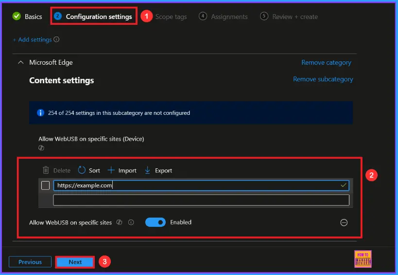Click Remove subcategory link
Viewport: 398px width, 275px height.
[323, 79]
